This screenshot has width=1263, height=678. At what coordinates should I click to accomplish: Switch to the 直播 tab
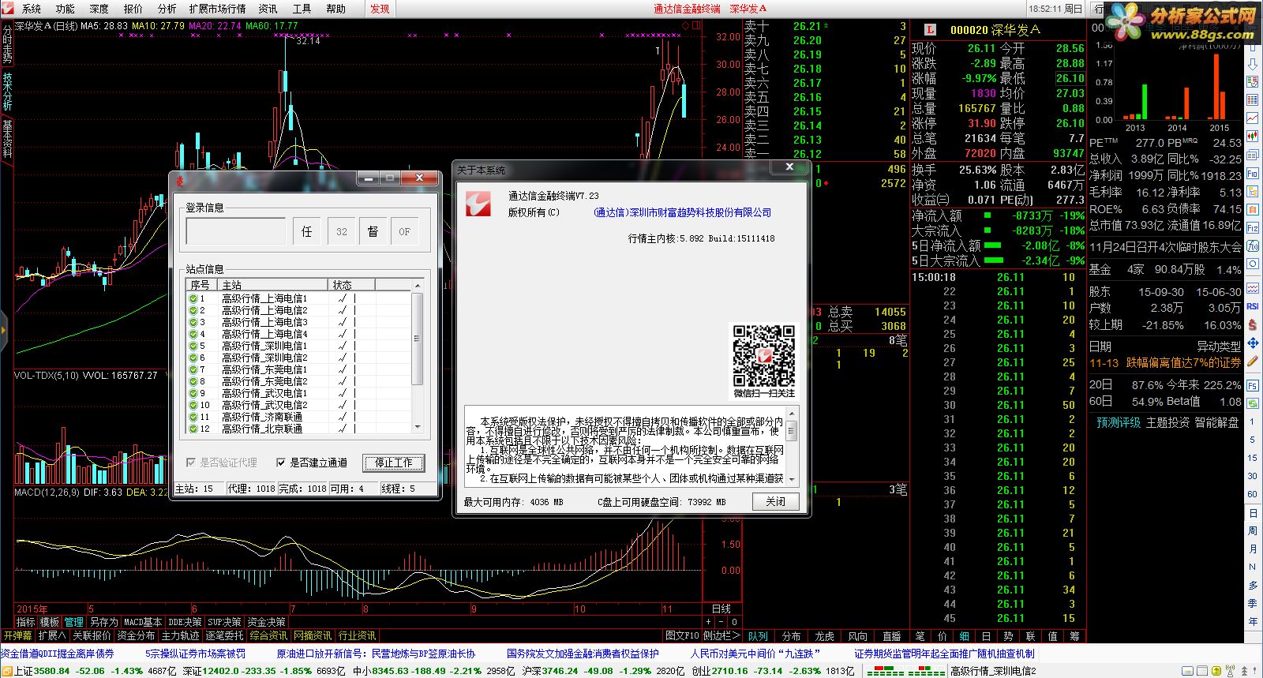coord(891,635)
